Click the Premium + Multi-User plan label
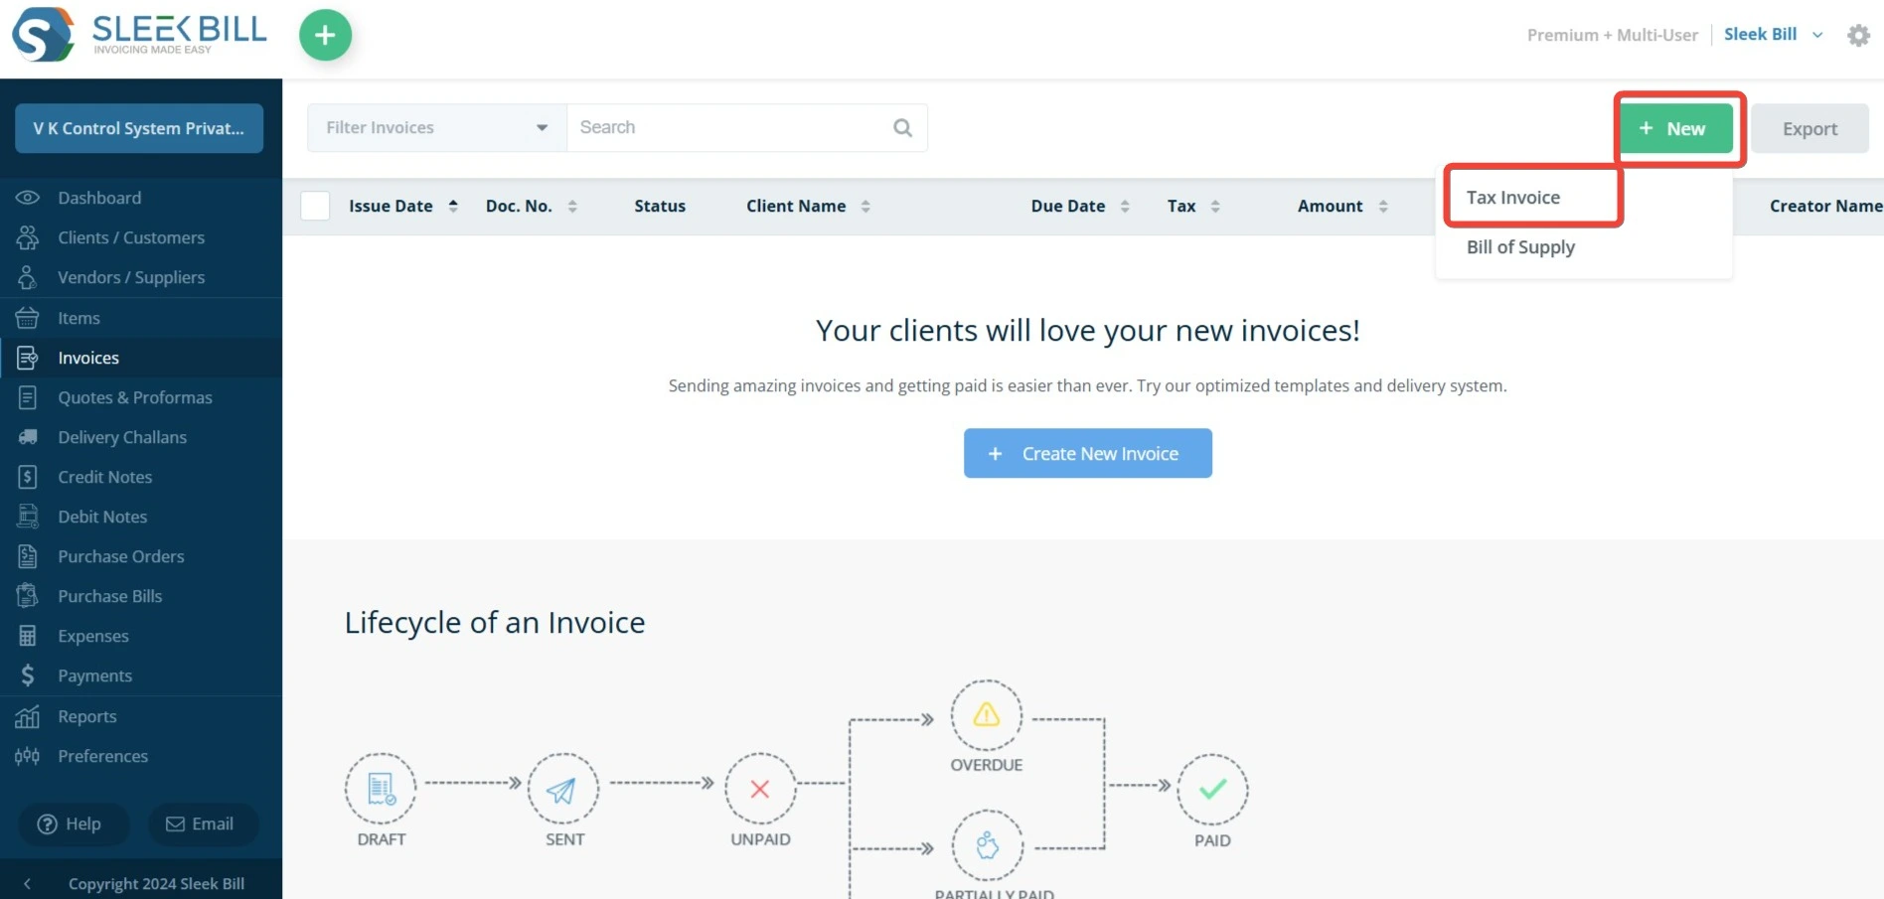The image size is (1884, 899). 1612,35
